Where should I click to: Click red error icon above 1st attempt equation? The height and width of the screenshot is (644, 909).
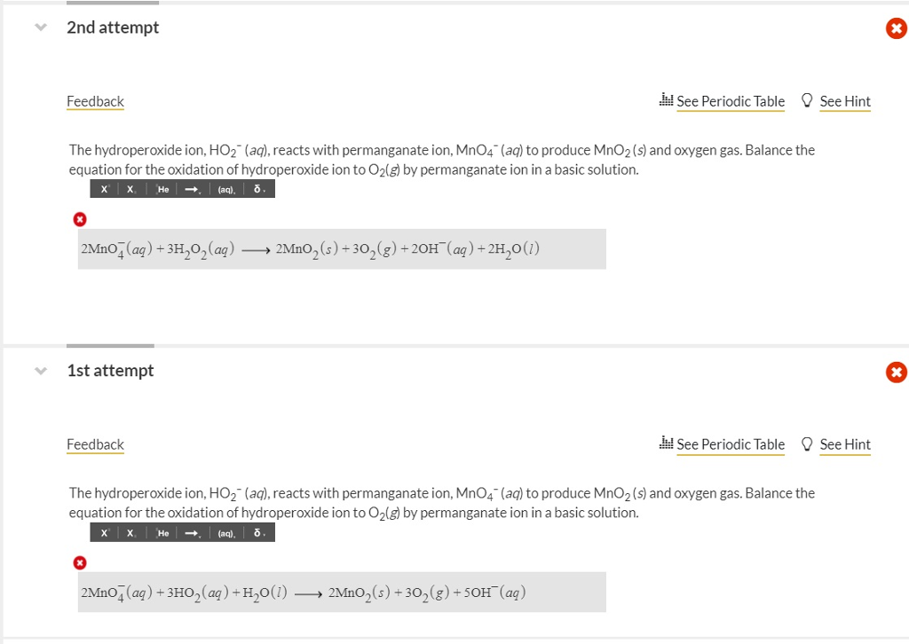(x=80, y=562)
